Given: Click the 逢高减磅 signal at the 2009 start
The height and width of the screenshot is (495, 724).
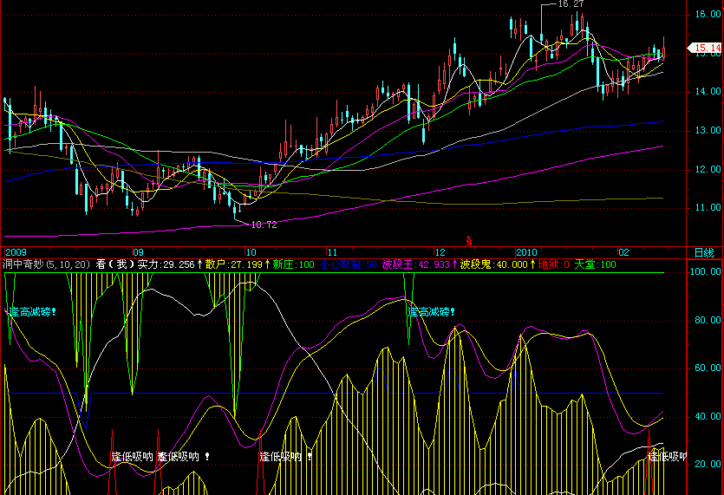Looking at the screenshot, I should pyautogui.click(x=32, y=312).
